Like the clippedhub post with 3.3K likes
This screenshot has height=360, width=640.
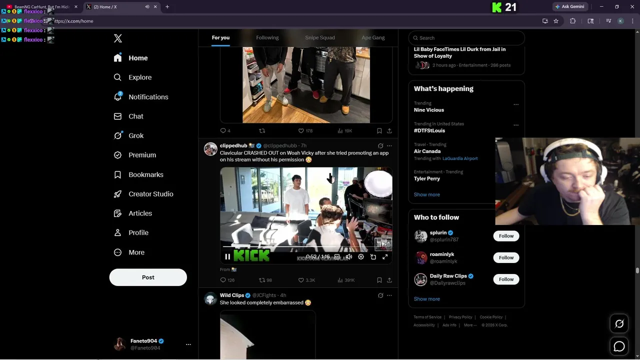click(306, 280)
